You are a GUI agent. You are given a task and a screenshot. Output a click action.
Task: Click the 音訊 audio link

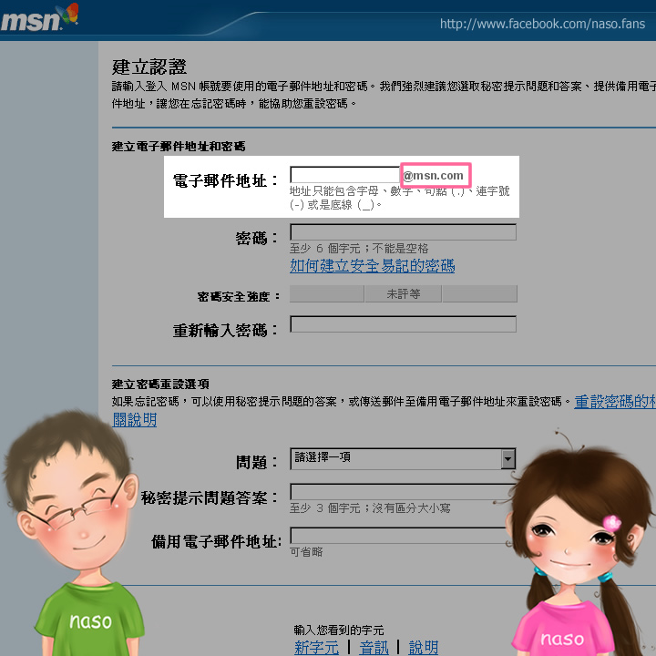(x=374, y=647)
